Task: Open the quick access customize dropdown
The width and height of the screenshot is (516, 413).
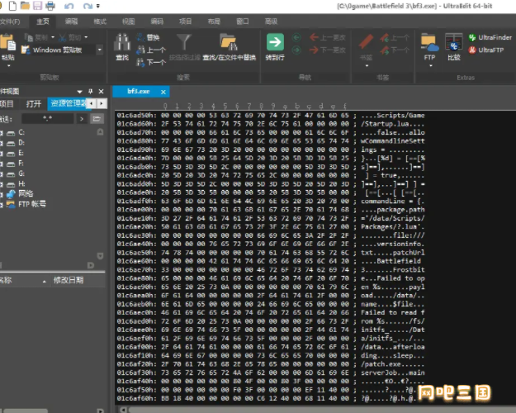Action: (x=97, y=6)
